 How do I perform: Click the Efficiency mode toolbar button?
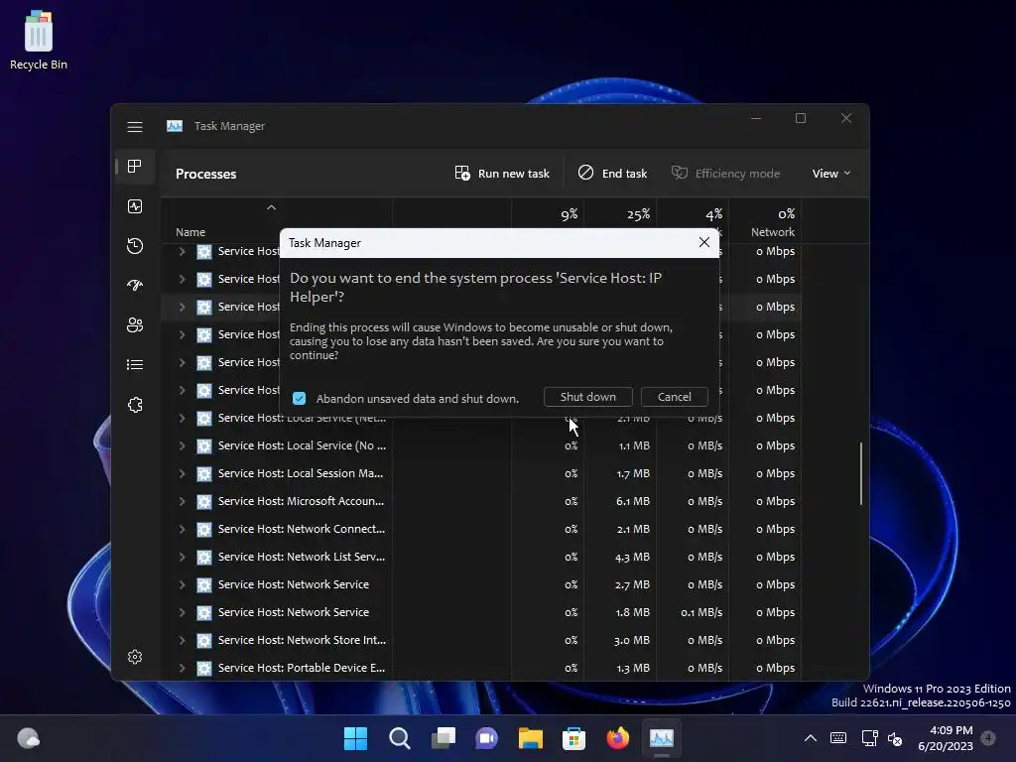(x=725, y=173)
